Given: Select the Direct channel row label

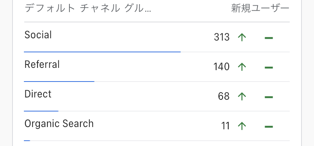Looking at the screenshot, I should click(x=38, y=94).
